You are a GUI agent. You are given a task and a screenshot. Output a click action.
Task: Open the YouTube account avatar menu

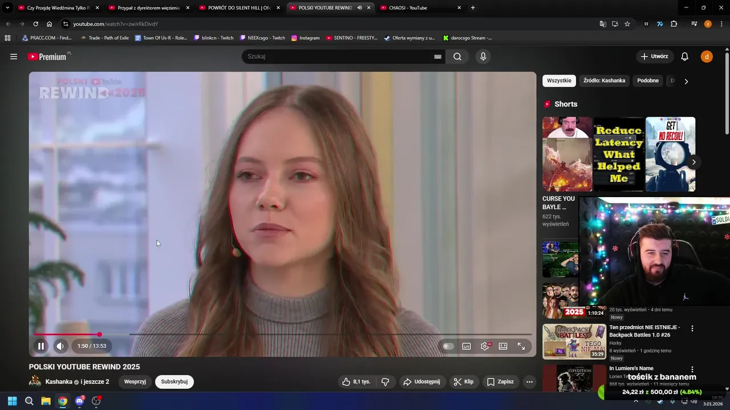click(x=707, y=56)
